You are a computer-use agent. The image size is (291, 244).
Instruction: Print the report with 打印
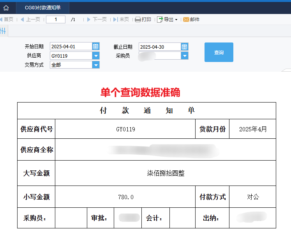pos(143,19)
